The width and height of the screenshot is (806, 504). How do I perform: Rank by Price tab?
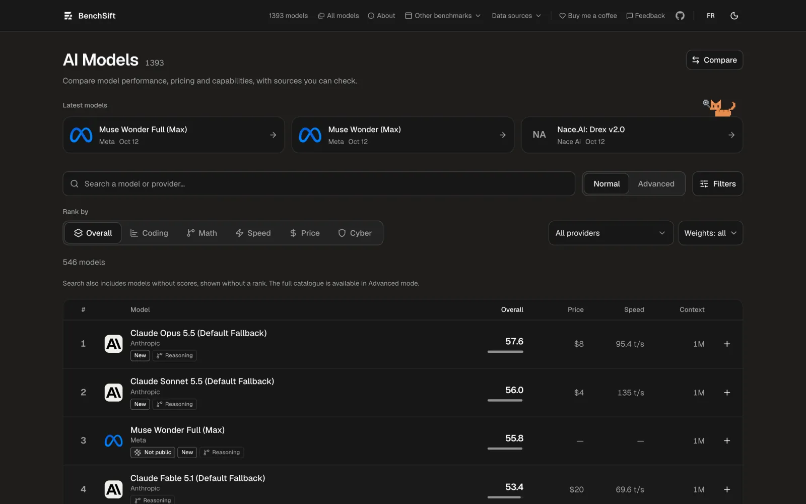(305, 233)
